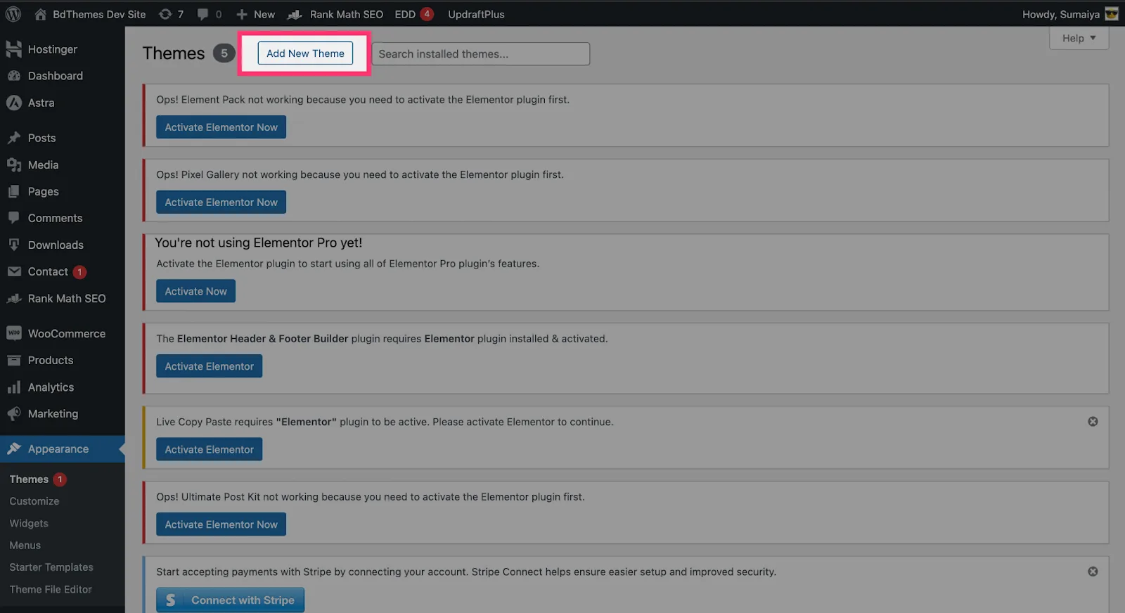Activate Elementor Now for Ultimate Post Kit
Image resolution: width=1125 pixels, height=613 pixels.
221,524
